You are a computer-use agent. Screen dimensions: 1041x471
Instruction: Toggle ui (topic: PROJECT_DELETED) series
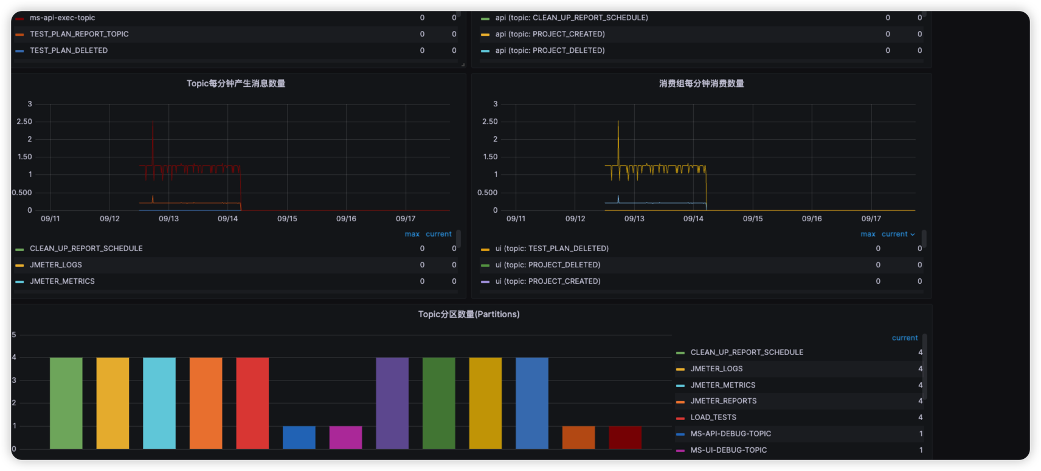click(x=547, y=265)
